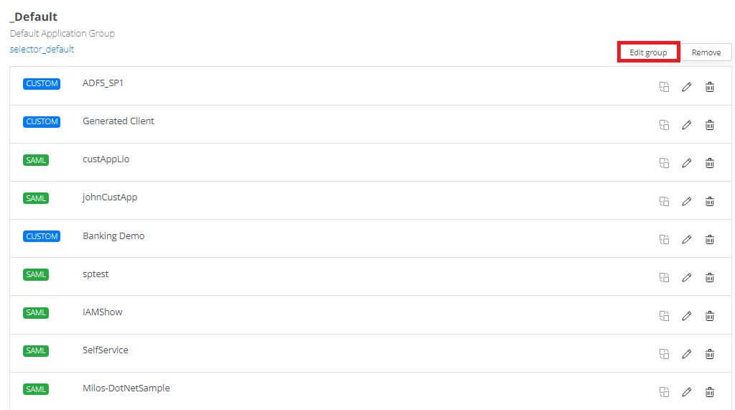735x410 pixels.
Task: Trash the Banking Demo application
Action: click(709, 239)
